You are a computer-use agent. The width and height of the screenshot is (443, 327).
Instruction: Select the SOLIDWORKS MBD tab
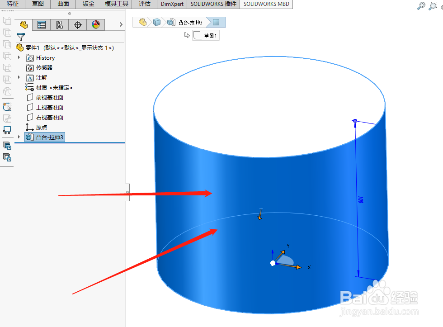tap(266, 4)
